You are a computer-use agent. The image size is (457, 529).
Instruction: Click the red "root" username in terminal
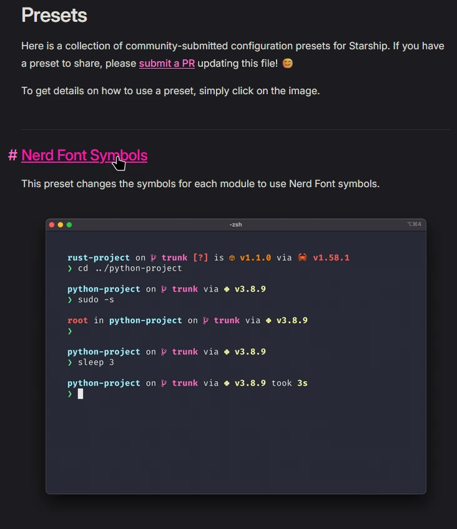pyautogui.click(x=77, y=321)
